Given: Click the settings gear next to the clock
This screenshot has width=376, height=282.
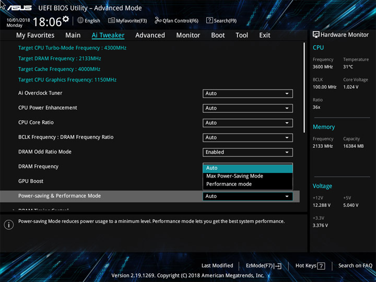Looking at the screenshot, I should point(66,19).
